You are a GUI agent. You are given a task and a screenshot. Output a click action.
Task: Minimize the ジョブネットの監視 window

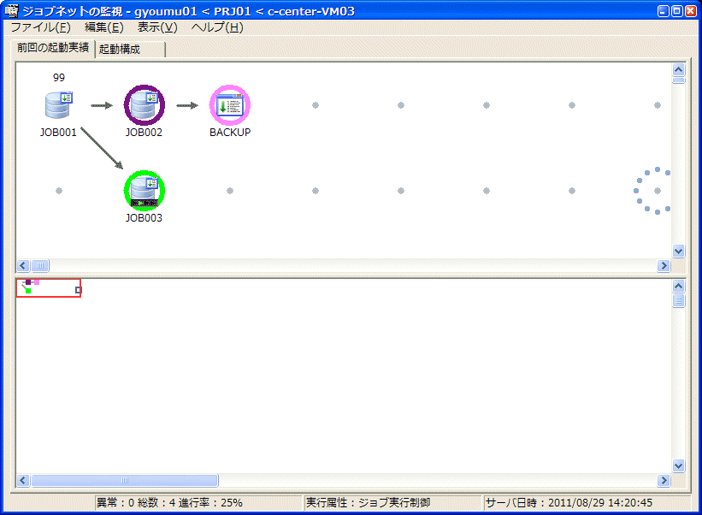663,11
